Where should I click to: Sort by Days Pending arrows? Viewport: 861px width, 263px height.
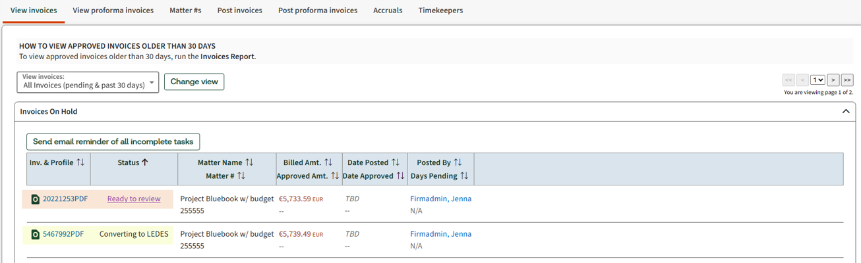(x=464, y=176)
